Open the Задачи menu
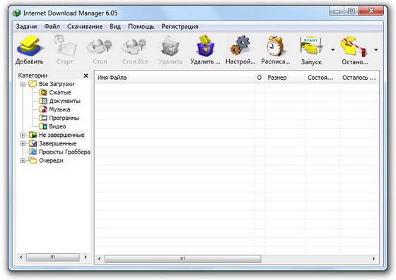Viewport: 396px width, 280px height. point(26,26)
